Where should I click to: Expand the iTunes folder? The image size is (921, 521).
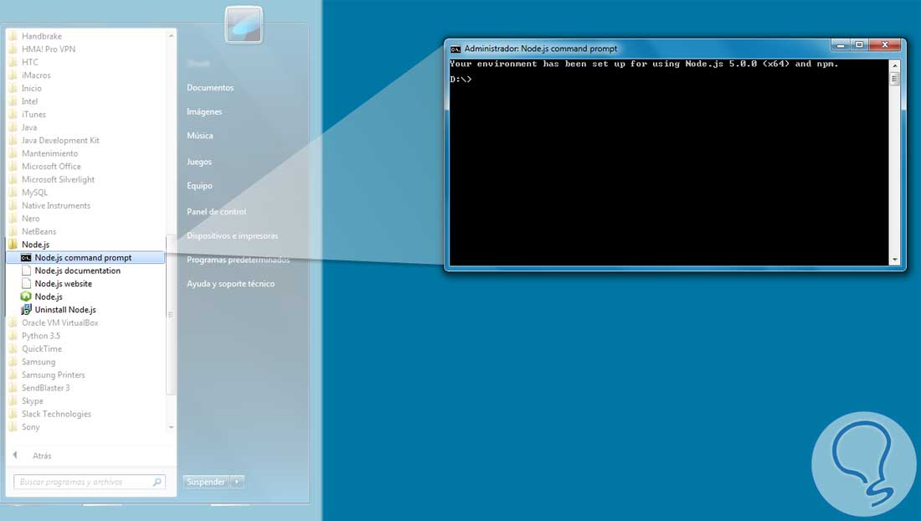pyautogui.click(x=33, y=115)
